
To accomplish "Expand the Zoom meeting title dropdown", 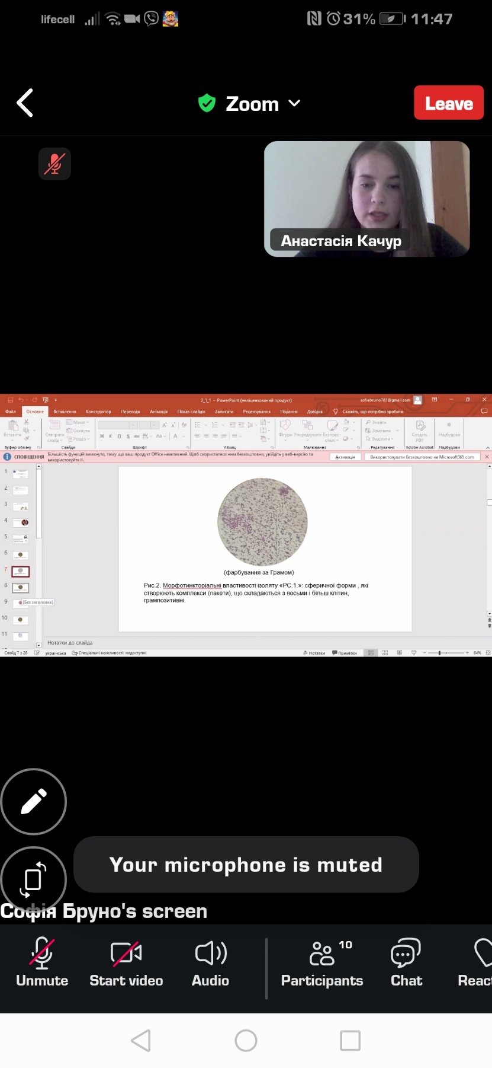I will click(294, 103).
